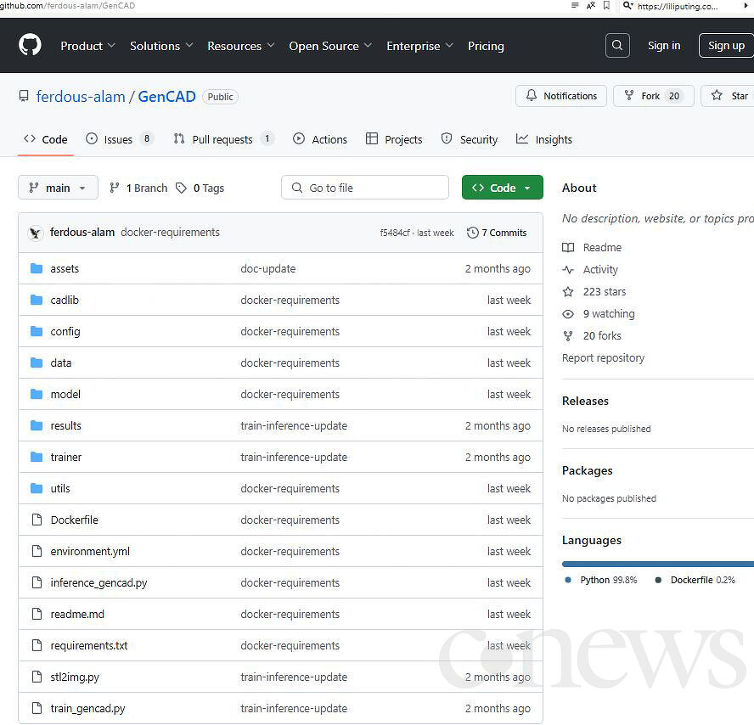Click the browser address bar URL
The image size is (754, 725).
(x=67, y=6)
